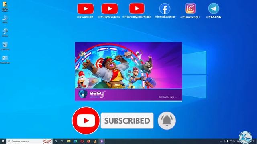Click the Facebook @broadcasteng icon
Viewport: 257px width, 144px height.
point(165,9)
